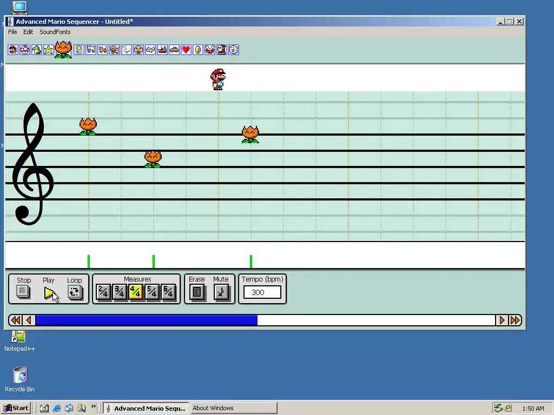The width and height of the screenshot is (554, 415).
Task: Click the first fire flower note on the staff
Action: (88, 126)
